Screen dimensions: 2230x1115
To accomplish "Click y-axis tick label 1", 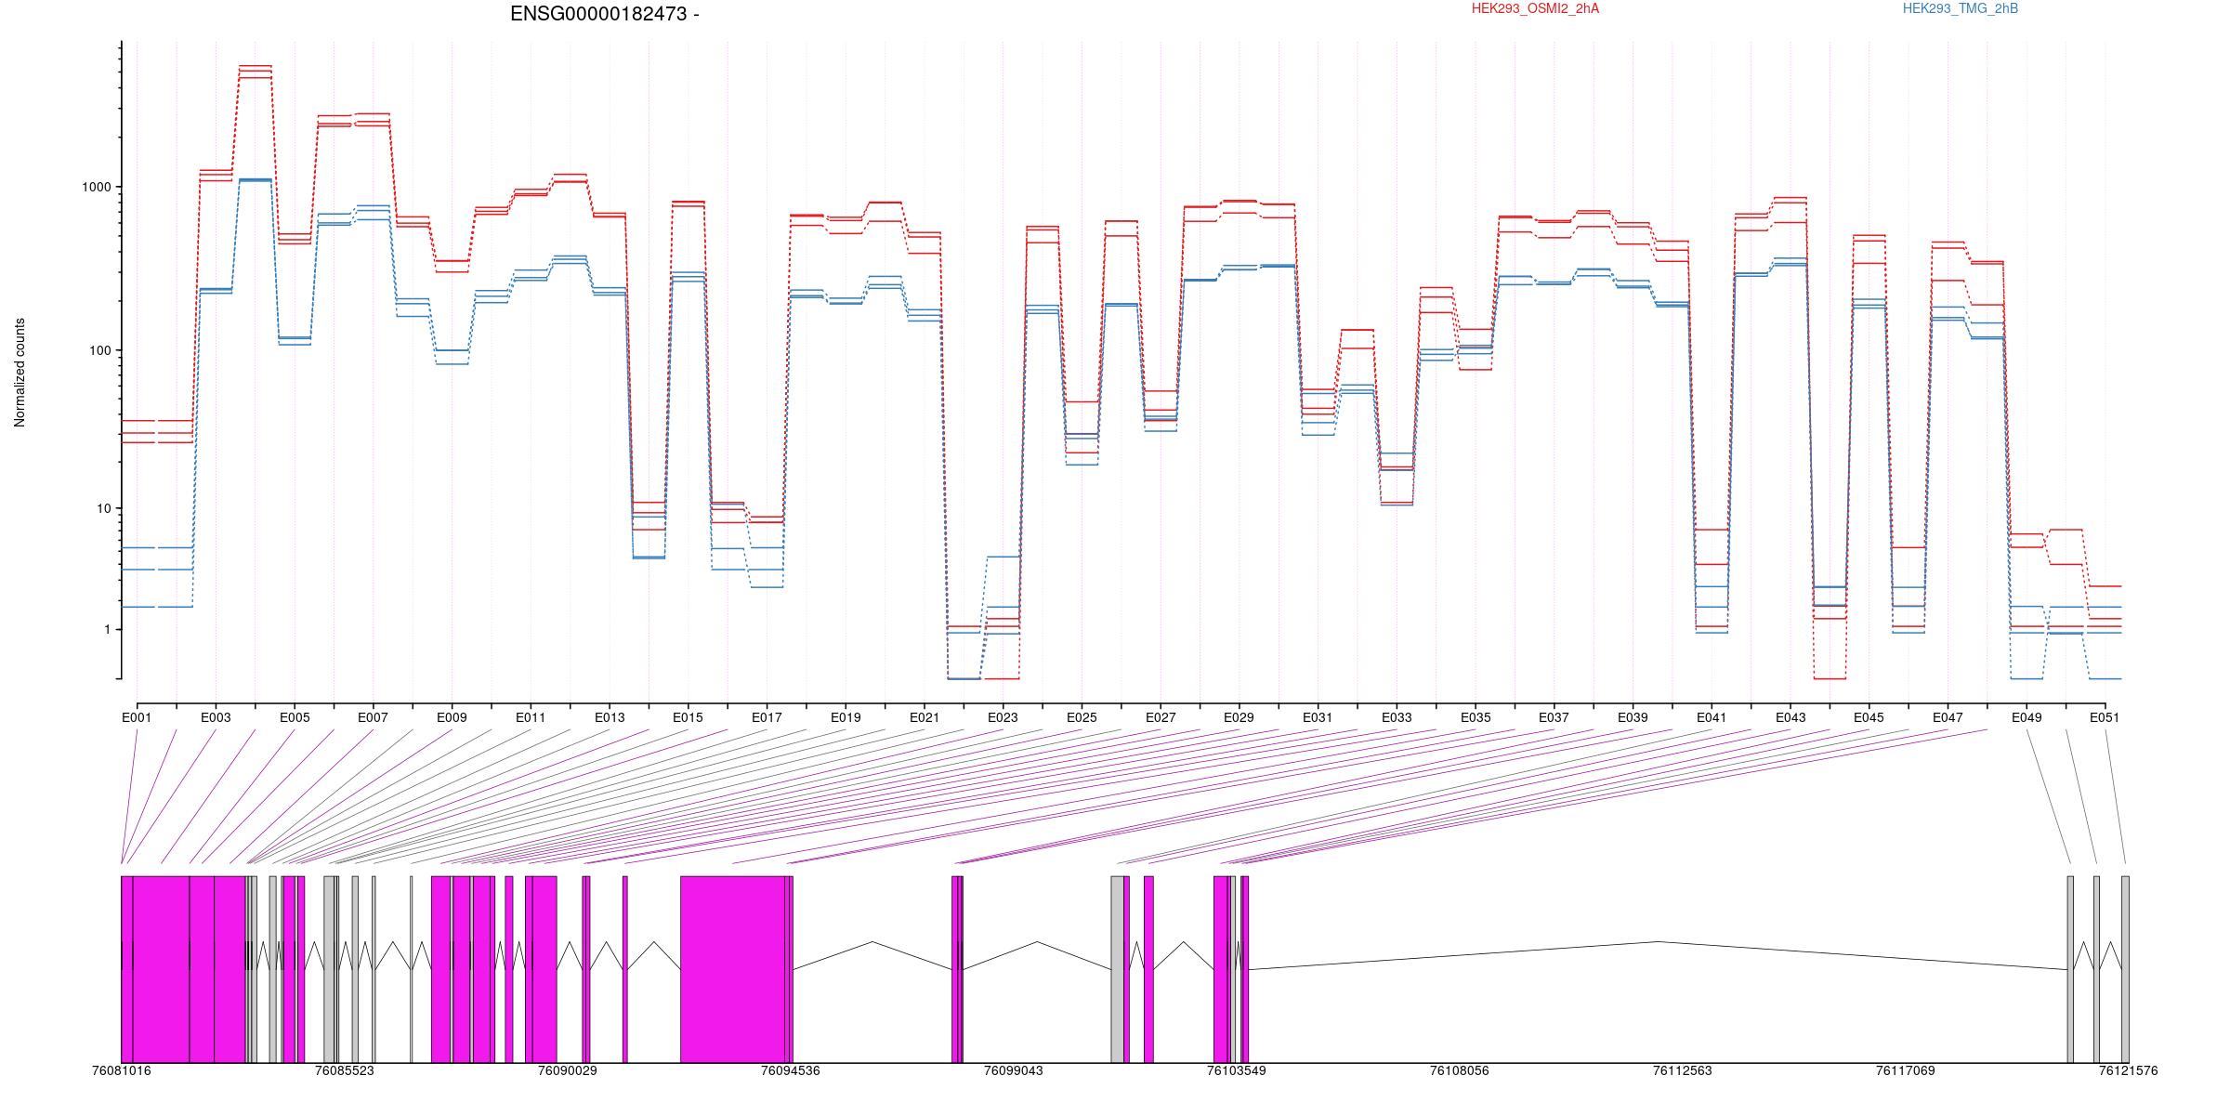I will 108,629.
